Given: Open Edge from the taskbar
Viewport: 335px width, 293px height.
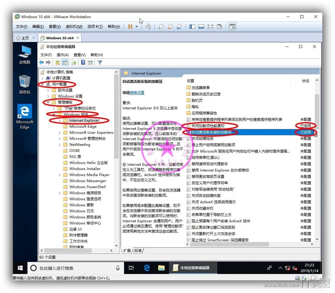Looking at the screenshot, I should click(x=147, y=268).
